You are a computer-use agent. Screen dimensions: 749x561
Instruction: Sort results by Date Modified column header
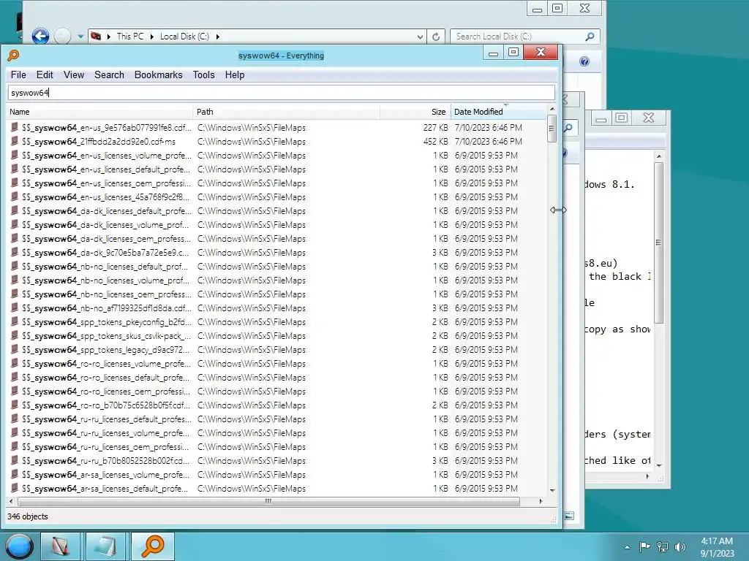coord(498,112)
